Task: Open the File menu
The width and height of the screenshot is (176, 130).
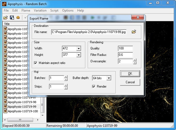Action: tap(6, 10)
